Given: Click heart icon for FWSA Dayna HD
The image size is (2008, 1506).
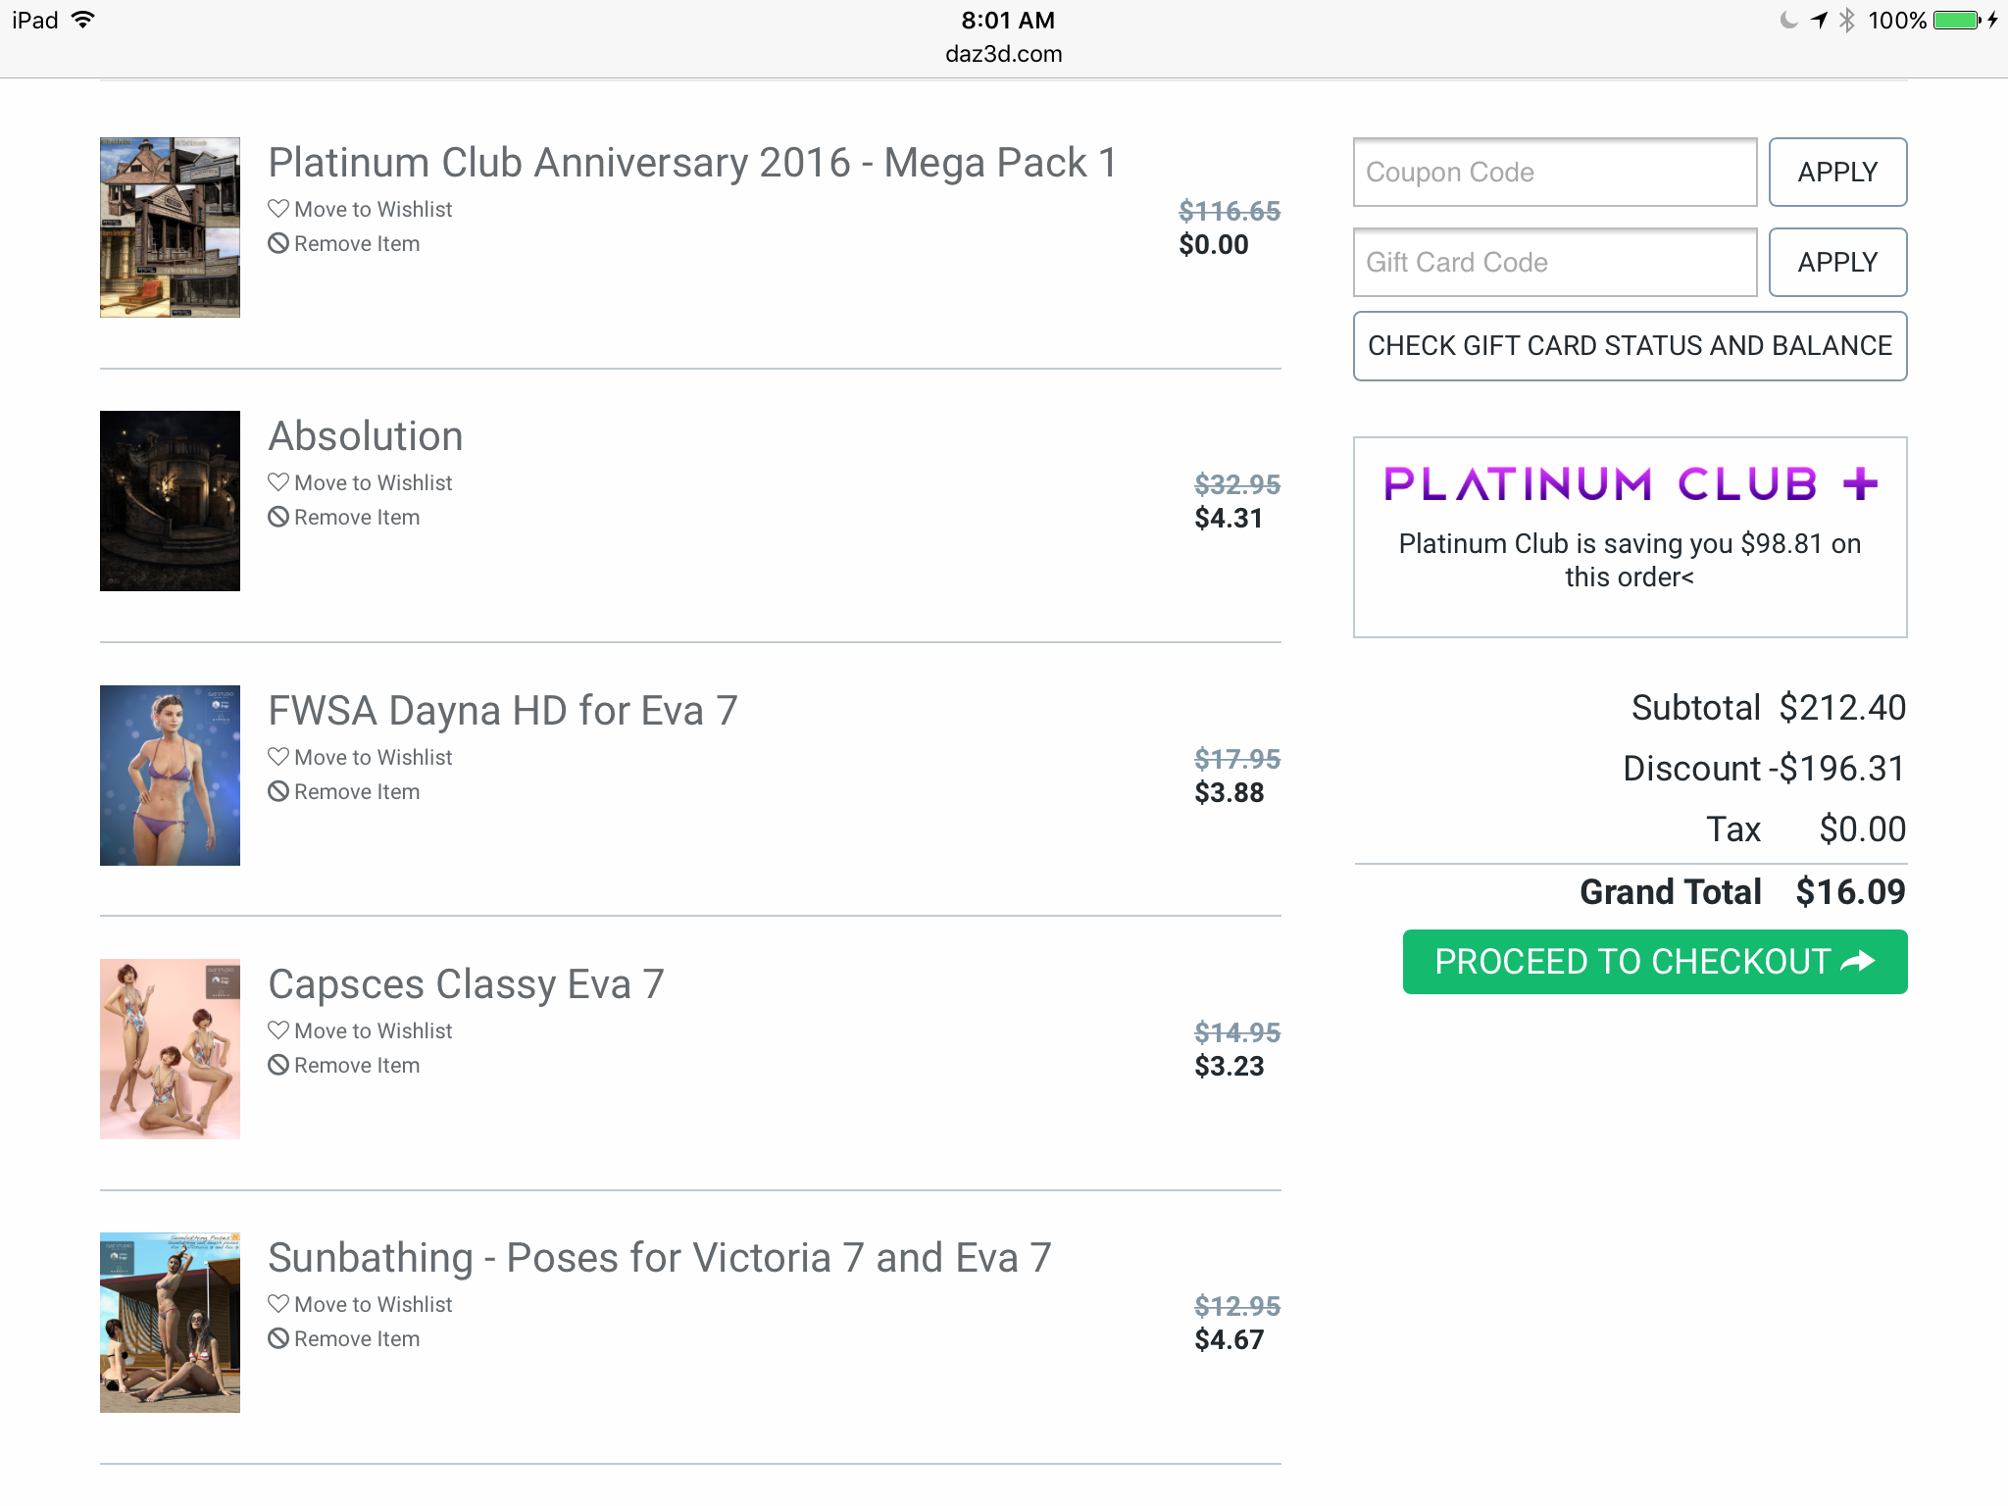Looking at the screenshot, I should tap(278, 757).
